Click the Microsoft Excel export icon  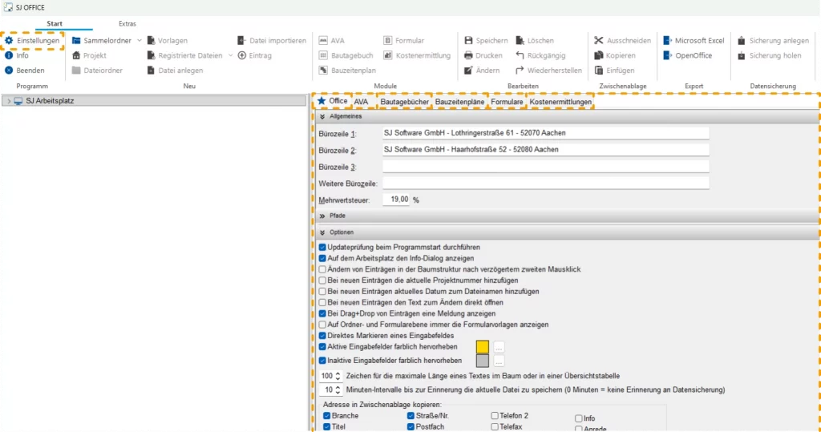click(x=667, y=40)
